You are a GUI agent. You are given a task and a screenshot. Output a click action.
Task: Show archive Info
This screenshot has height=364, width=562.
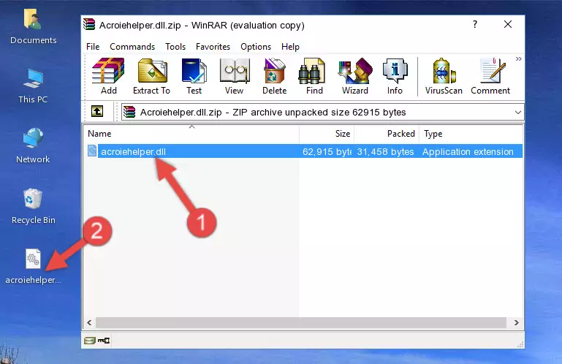click(x=395, y=76)
